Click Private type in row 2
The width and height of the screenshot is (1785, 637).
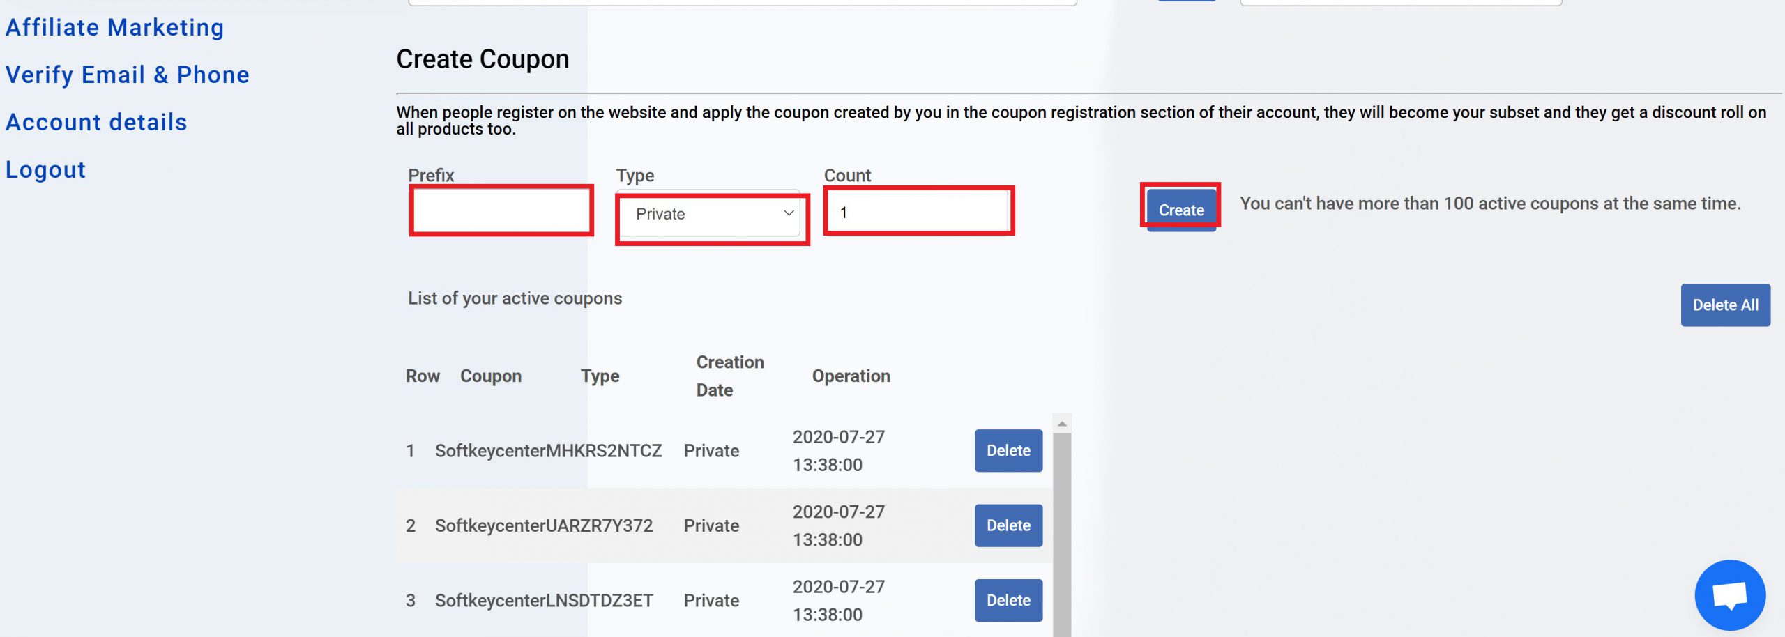tap(711, 525)
